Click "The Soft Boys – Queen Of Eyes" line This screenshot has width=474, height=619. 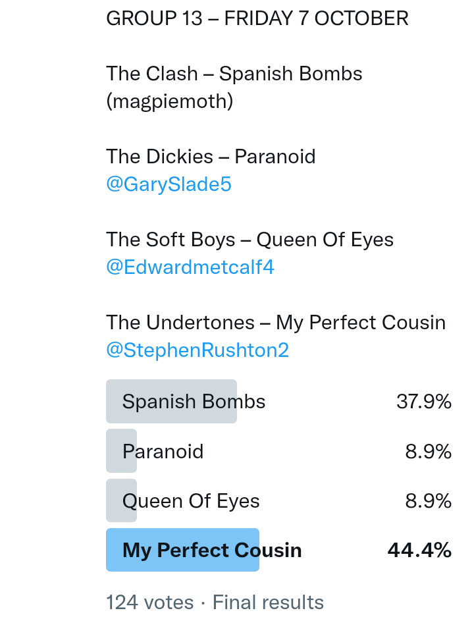coord(250,240)
